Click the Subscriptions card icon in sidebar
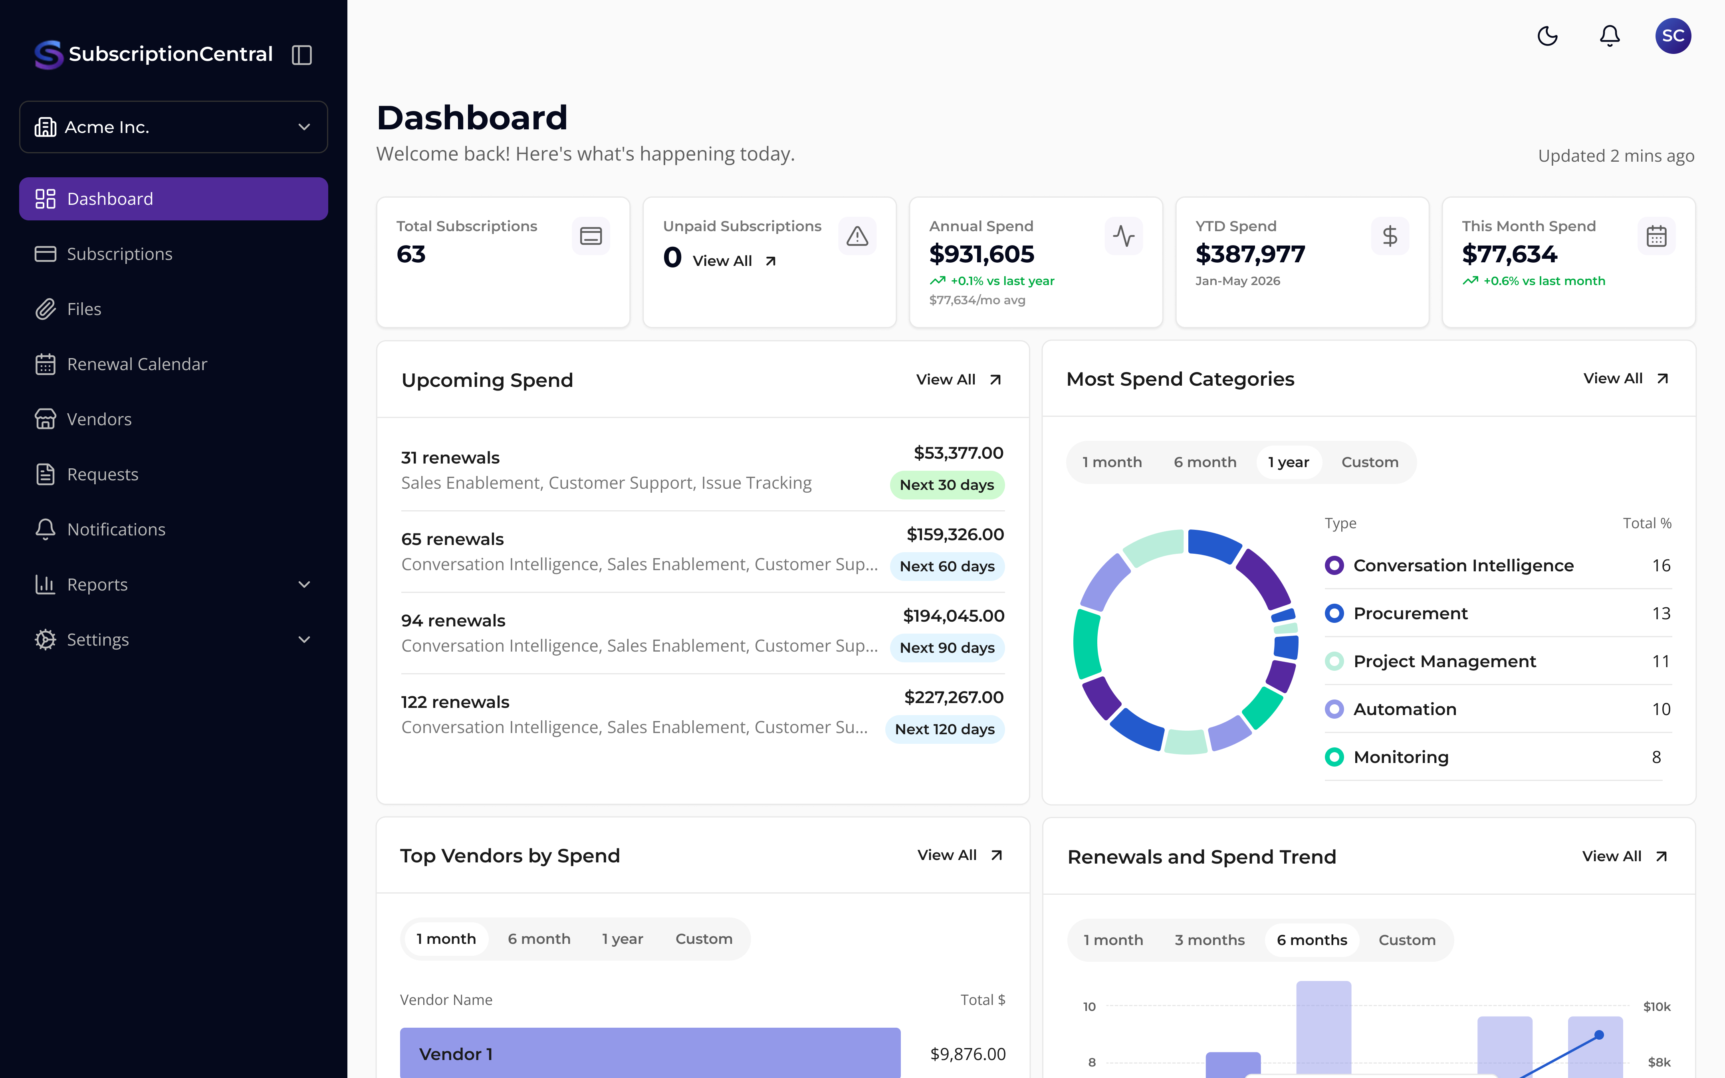Image resolution: width=1725 pixels, height=1078 pixels. [x=46, y=254]
